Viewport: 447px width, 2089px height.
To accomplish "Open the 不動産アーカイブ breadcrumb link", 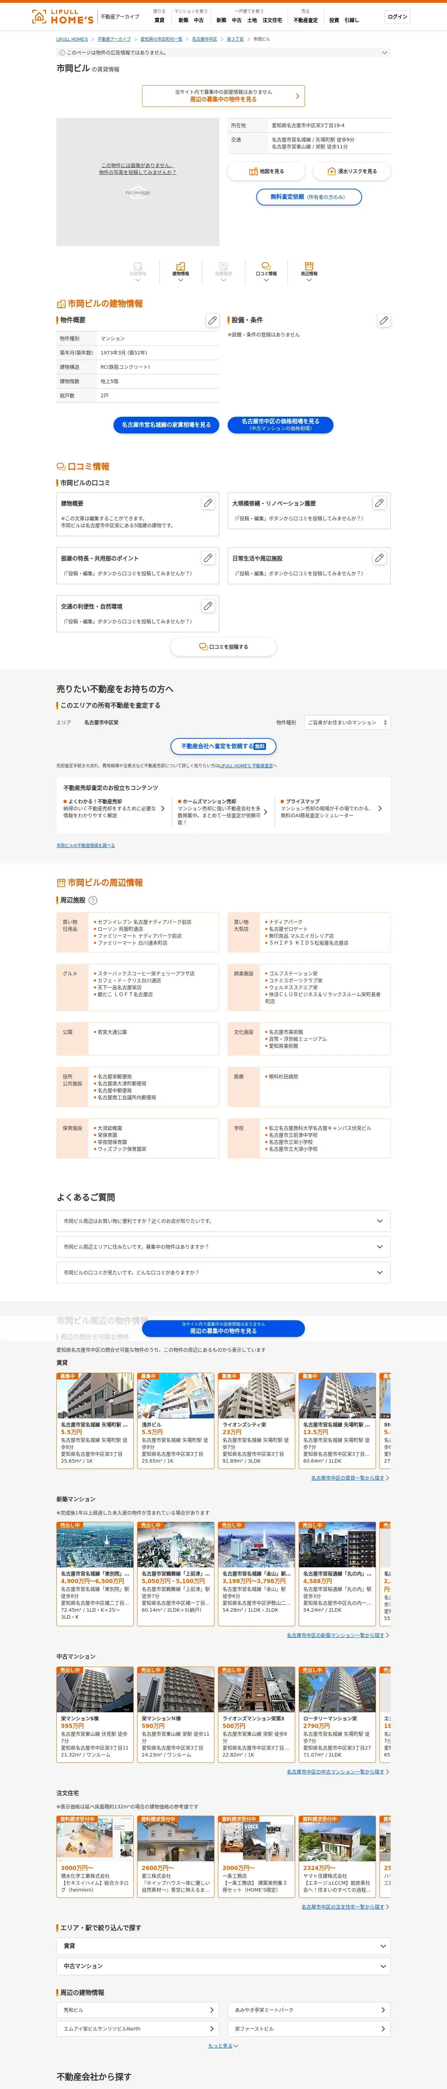I will tap(115, 39).
